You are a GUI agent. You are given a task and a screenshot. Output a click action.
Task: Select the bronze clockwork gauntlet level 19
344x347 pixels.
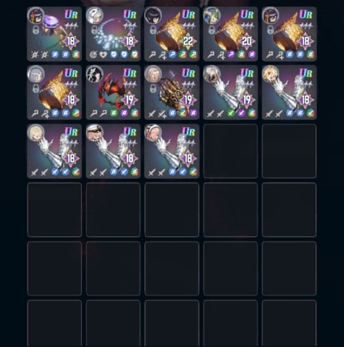pyautogui.click(x=172, y=93)
